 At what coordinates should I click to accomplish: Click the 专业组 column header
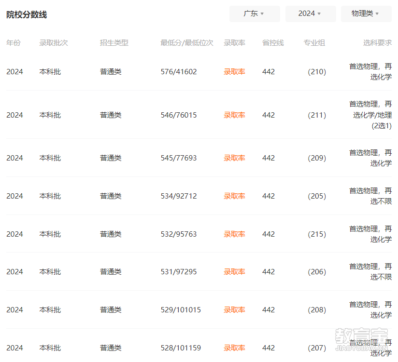pos(314,43)
